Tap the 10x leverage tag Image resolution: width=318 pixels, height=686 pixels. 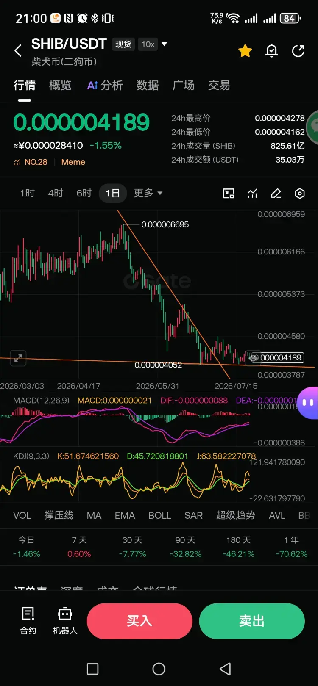click(148, 44)
